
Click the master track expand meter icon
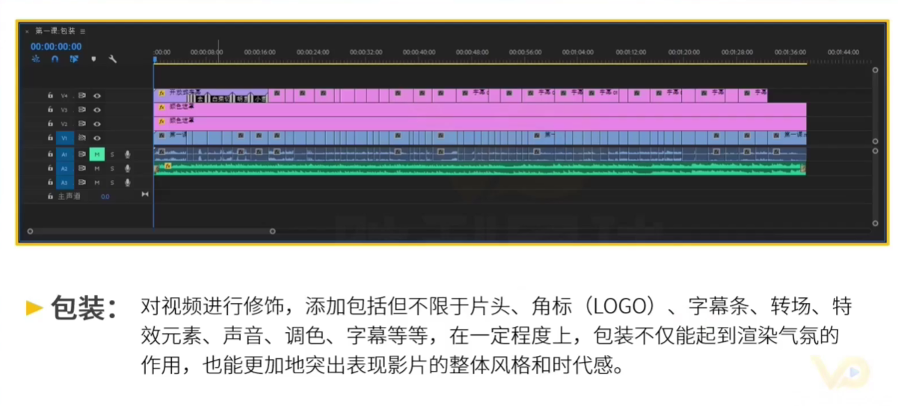pyautogui.click(x=145, y=195)
